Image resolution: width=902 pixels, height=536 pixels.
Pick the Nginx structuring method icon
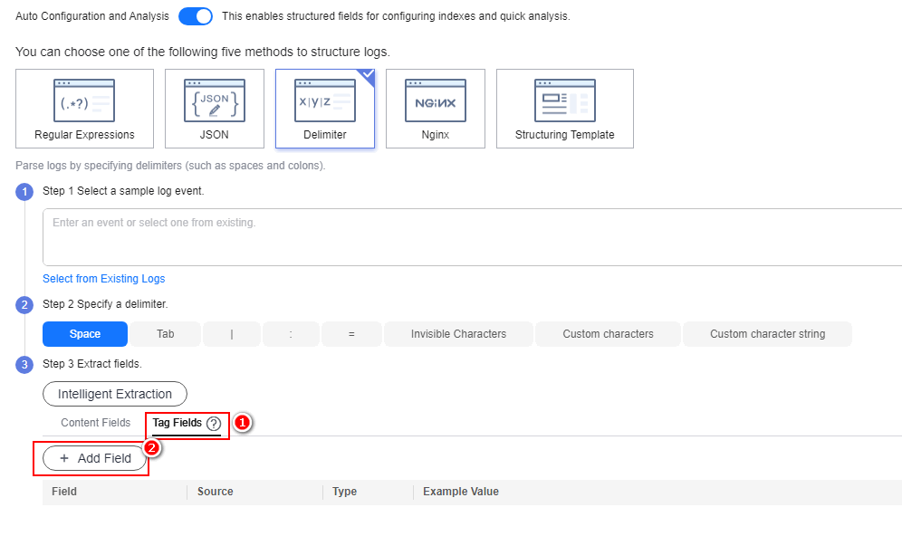point(435,100)
